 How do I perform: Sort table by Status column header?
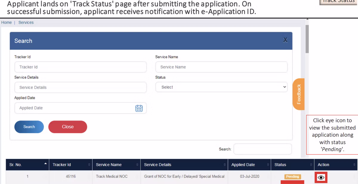292,165
